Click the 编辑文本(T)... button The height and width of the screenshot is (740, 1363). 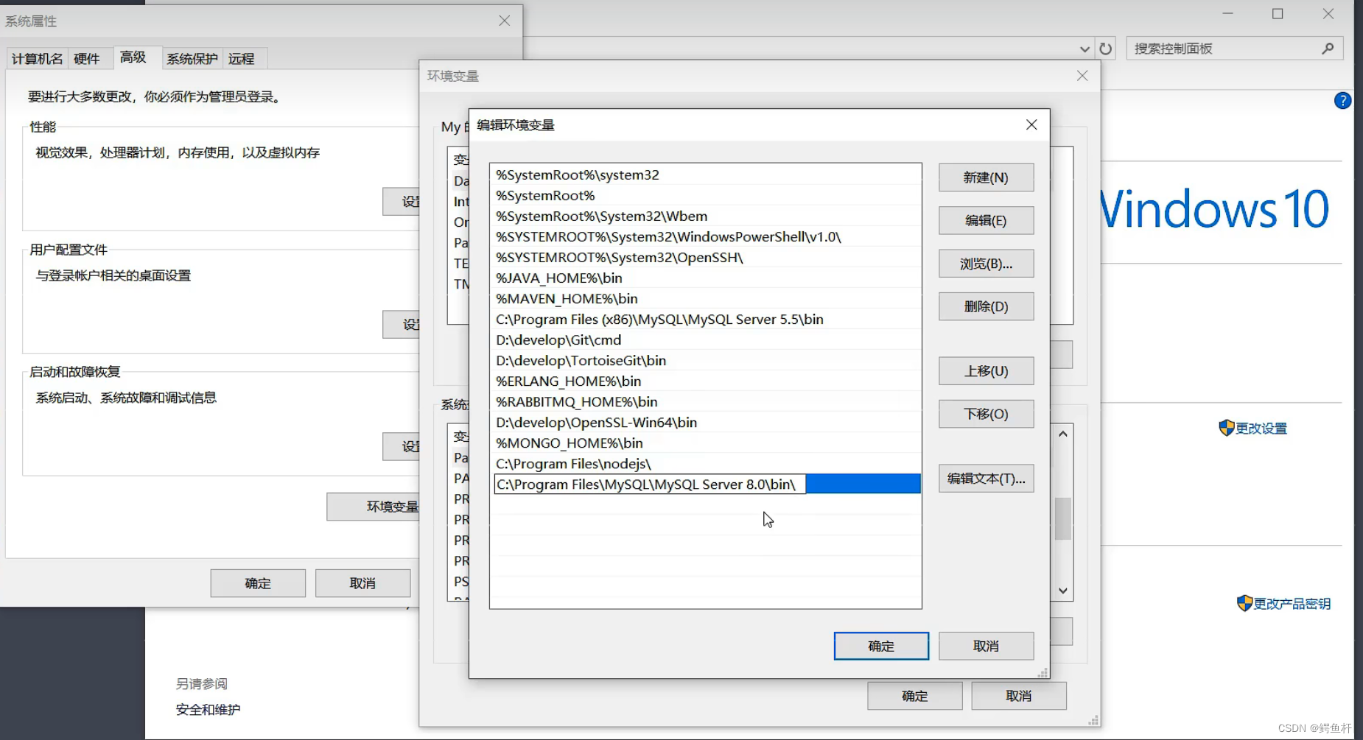click(x=986, y=479)
